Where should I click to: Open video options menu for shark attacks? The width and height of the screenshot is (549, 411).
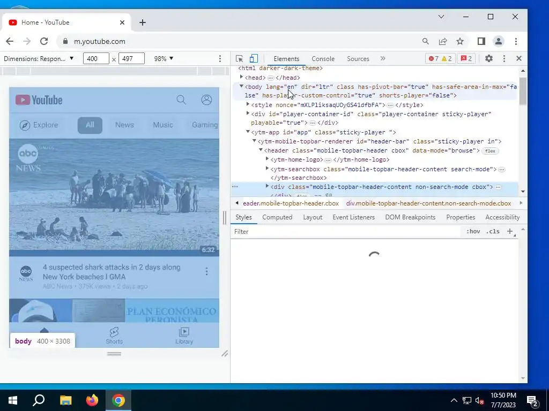[x=206, y=271]
